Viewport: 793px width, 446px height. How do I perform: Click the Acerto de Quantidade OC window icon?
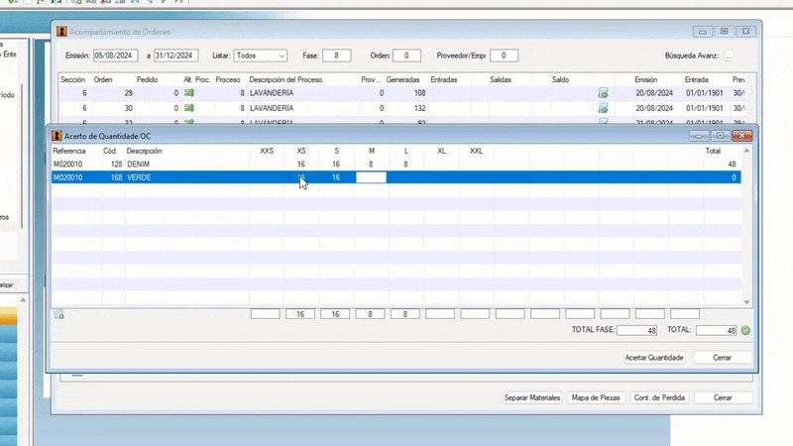tap(57, 136)
